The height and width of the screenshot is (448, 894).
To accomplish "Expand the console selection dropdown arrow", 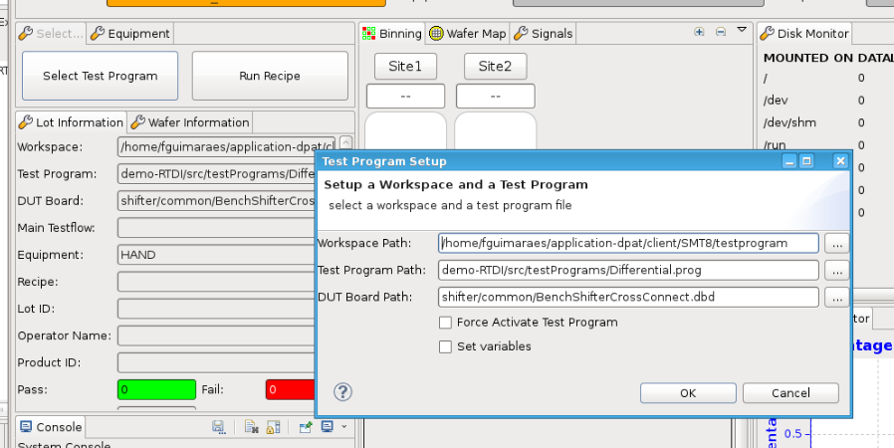I will coord(343,427).
